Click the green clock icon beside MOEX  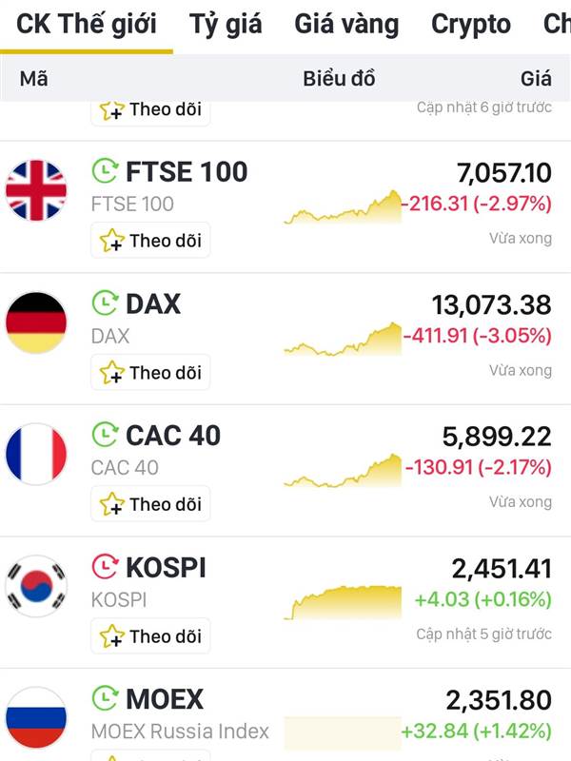coord(105,698)
